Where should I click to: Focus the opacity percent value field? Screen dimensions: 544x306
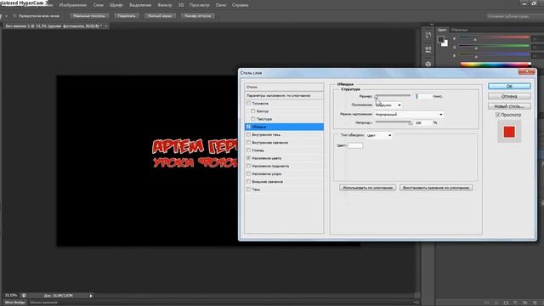point(422,122)
